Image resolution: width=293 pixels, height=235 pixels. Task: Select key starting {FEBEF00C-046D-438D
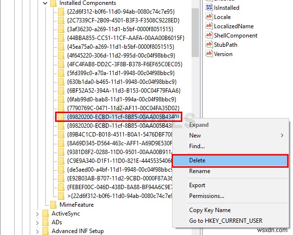[119, 187]
